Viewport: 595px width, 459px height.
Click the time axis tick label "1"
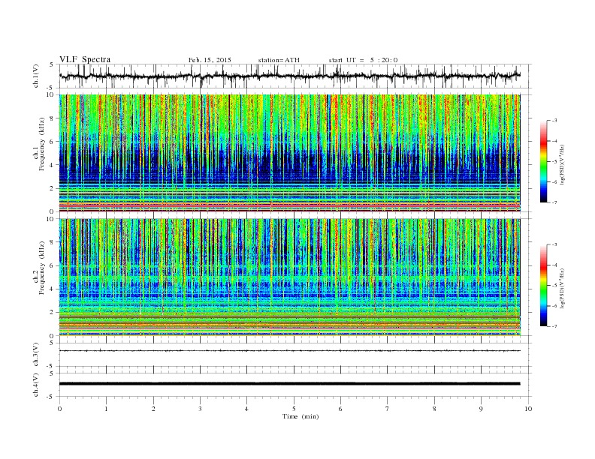(x=106, y=409)
